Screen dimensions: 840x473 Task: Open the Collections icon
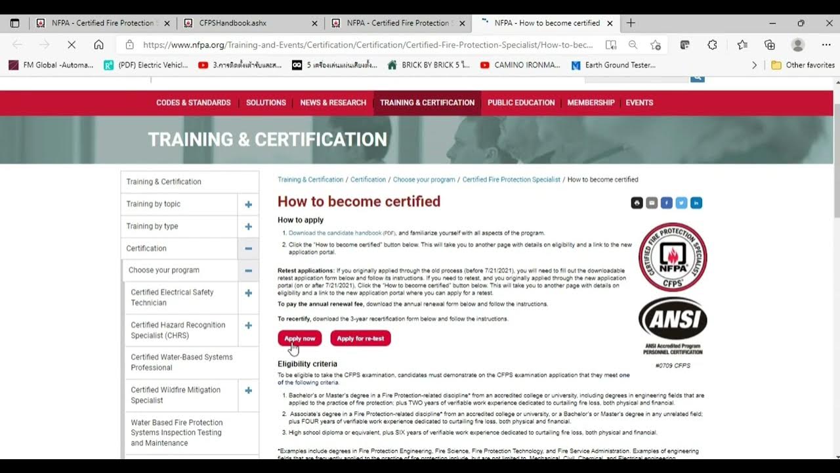click(770, 45)
